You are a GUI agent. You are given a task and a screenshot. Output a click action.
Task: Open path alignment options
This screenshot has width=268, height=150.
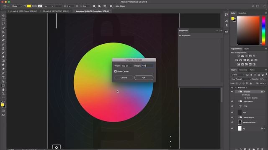tap(99, 6)
